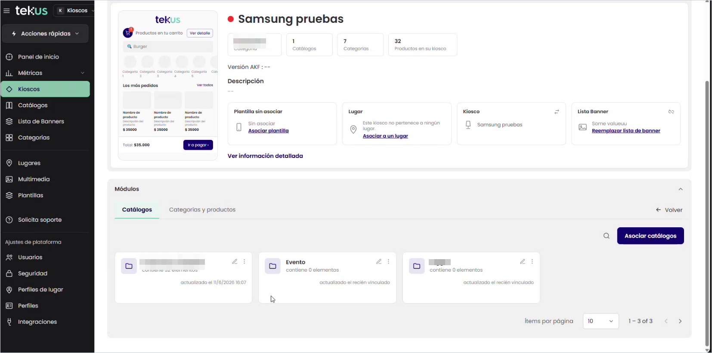712x353 pixels.
Task: Click the Plantillas stack icon
Action: click(x=9, y=195)
